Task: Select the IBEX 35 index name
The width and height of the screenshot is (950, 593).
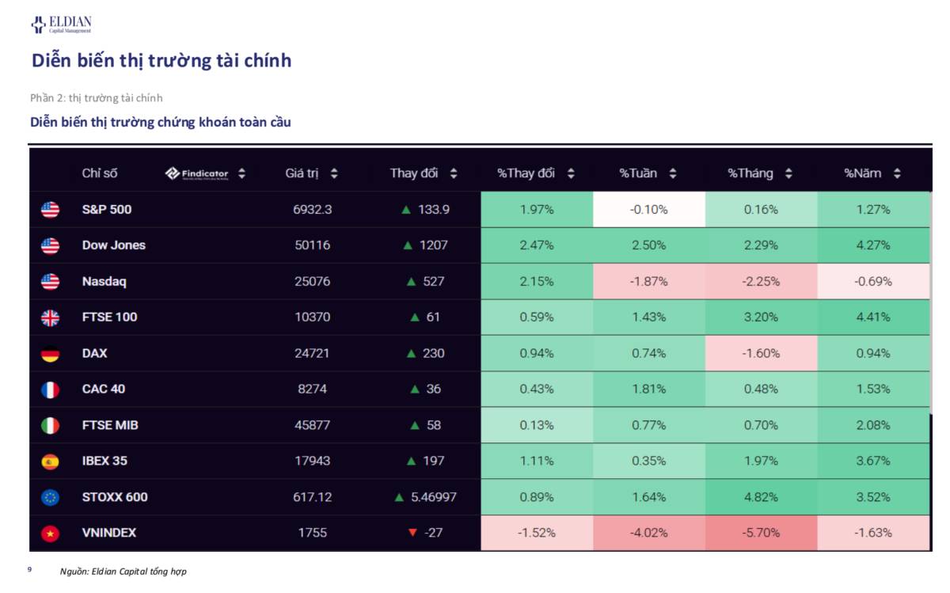Action: click(x=104, y=461)
